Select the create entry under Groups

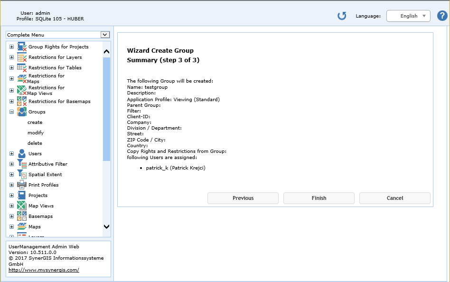pyautogui.click(x=35, y=122)
